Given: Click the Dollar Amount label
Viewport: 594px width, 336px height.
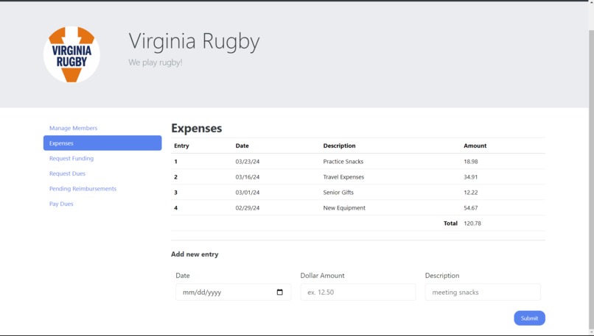Looking at the screenshot, I should [x=322, y=276].
